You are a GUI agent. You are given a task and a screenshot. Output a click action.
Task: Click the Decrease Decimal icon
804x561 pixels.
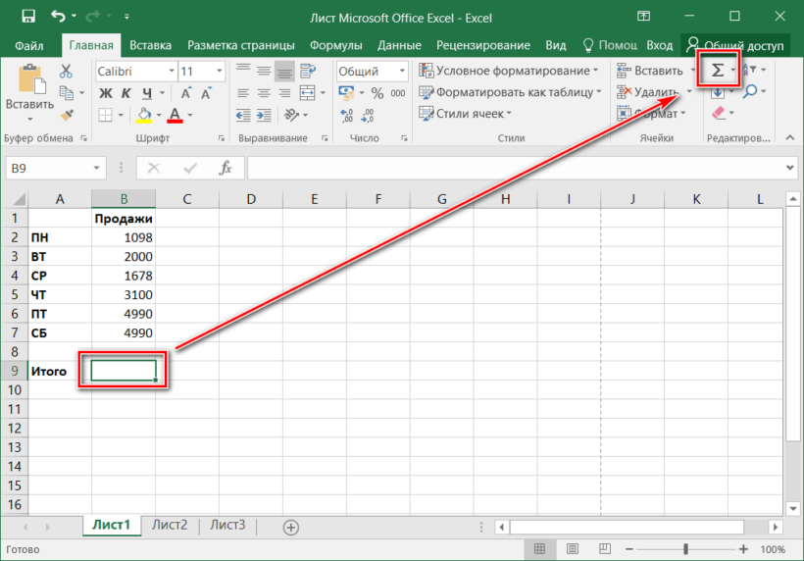pyautogui.click(x=367, y=116)
